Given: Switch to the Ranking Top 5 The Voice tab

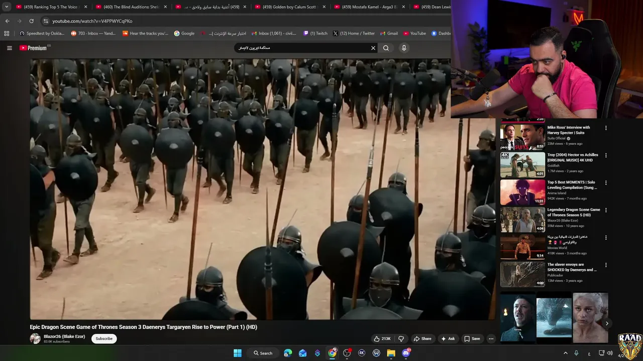Looking at the screenshot, I should pyautogui.click(x=51, y=7).
